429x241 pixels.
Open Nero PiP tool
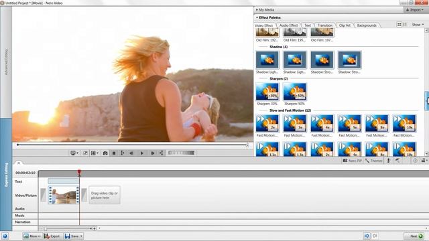[x=353, y=161]
